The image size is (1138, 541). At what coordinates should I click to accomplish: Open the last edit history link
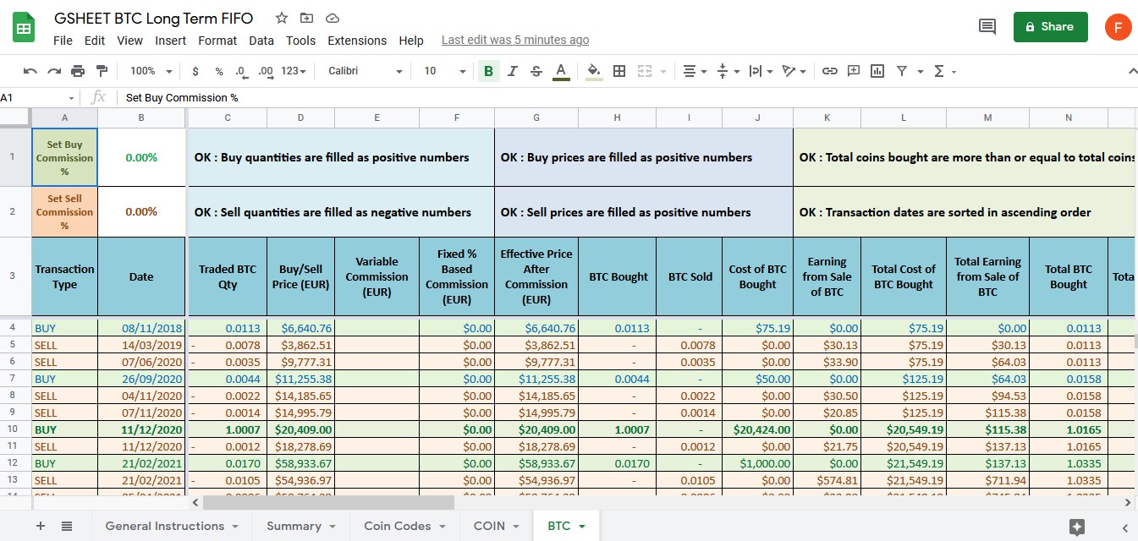[x=515, y=41]
